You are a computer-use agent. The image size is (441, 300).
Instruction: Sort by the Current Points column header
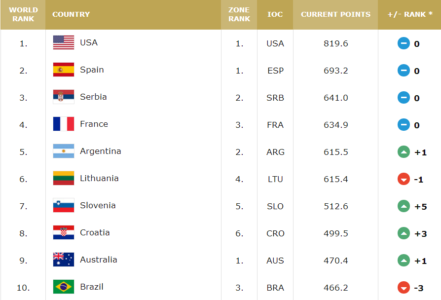[335, 14]
